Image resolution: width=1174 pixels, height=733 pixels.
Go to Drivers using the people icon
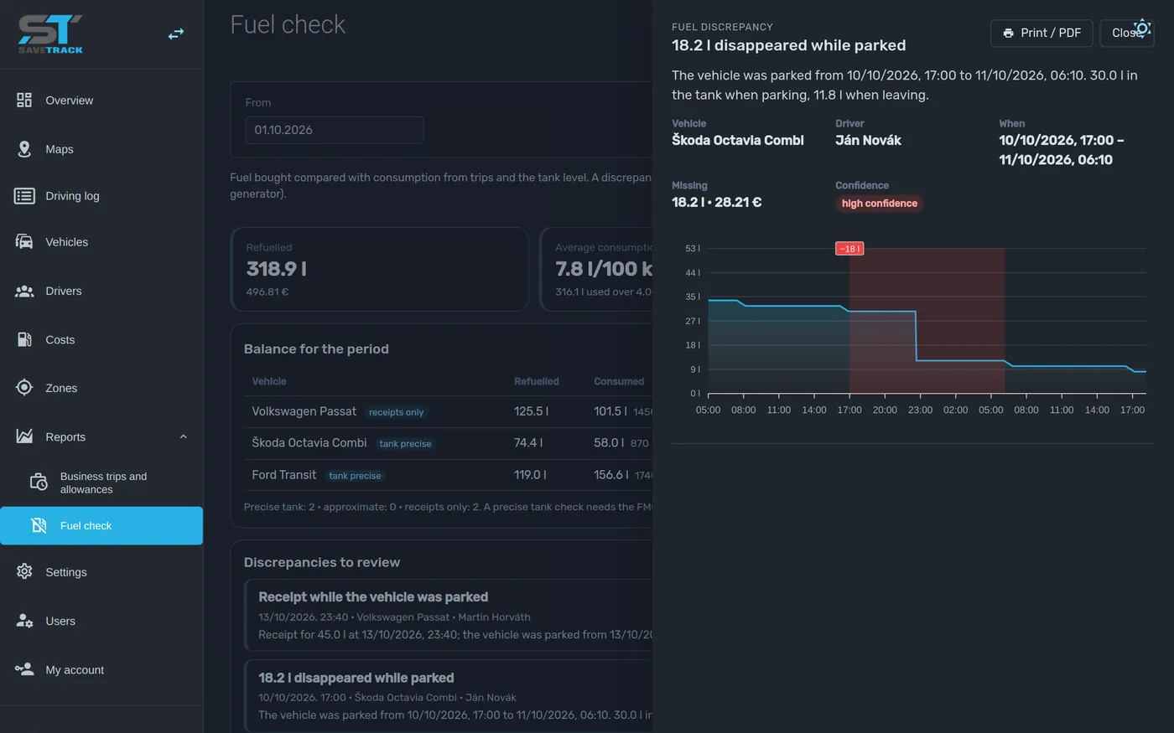pos(24,291)
